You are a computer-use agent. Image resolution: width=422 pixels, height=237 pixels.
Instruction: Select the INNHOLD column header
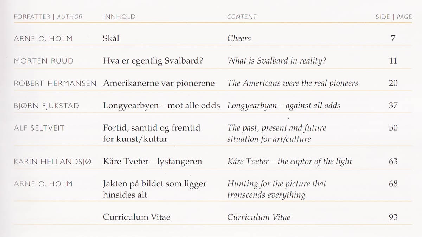coord(119,17)
